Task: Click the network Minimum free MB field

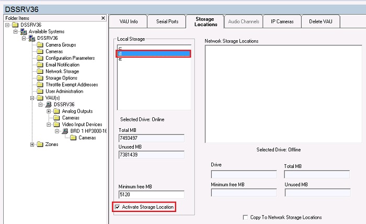Action: pyautogui.click(x=244, y=193)
